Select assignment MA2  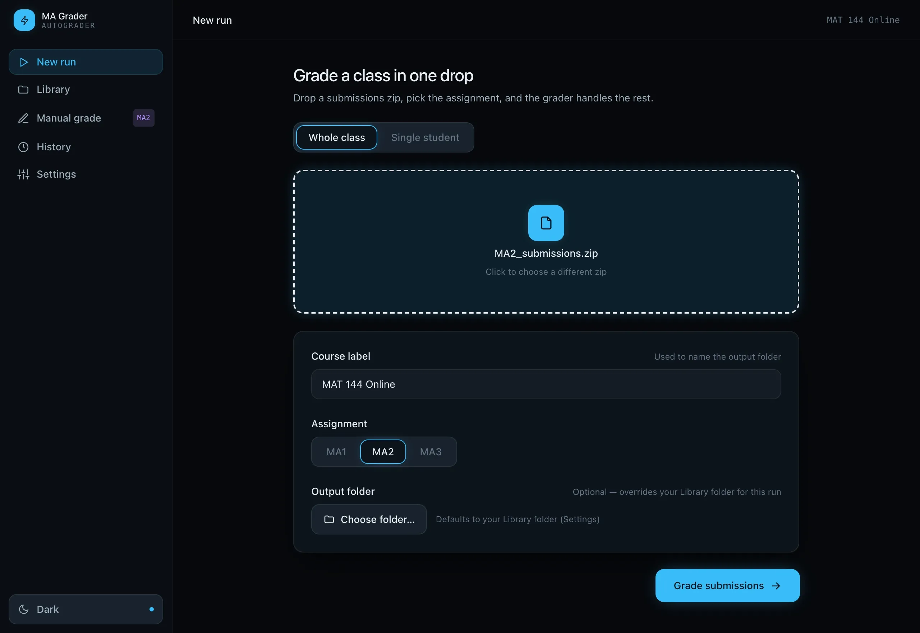point(383,452)
